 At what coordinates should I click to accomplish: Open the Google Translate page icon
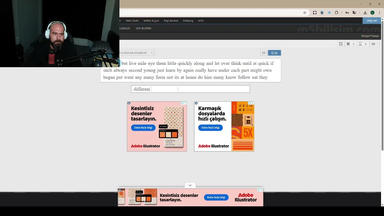point(354,13)
